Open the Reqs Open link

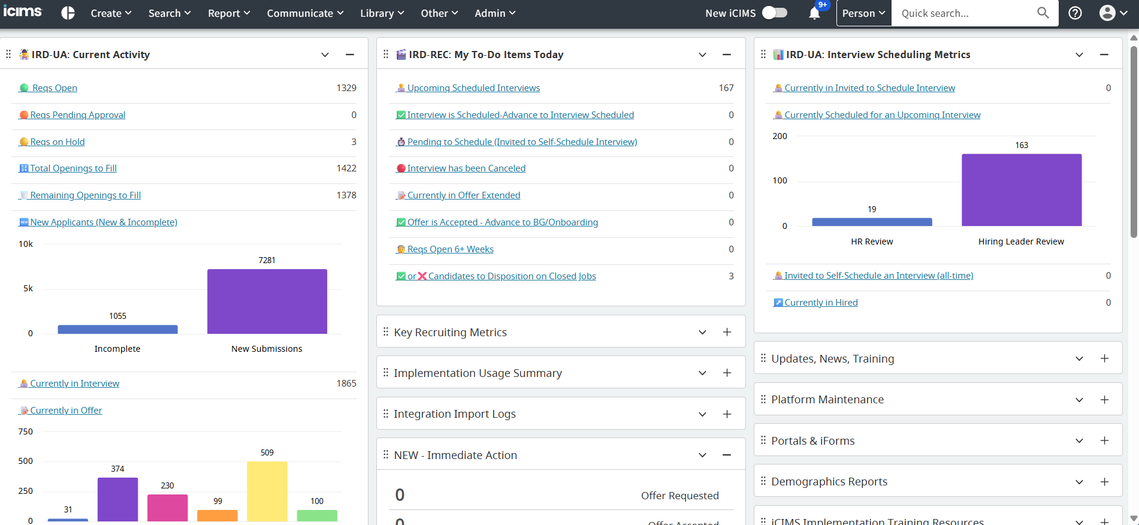click(x=48, y=88)
